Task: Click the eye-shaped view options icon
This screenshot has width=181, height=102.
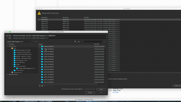Action: (79, 42)
